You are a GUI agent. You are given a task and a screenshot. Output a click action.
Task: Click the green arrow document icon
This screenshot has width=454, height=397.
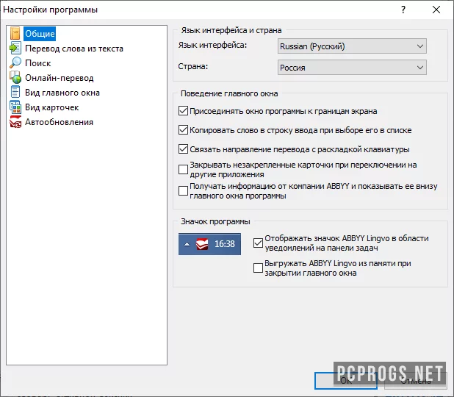tap(15, 48)
